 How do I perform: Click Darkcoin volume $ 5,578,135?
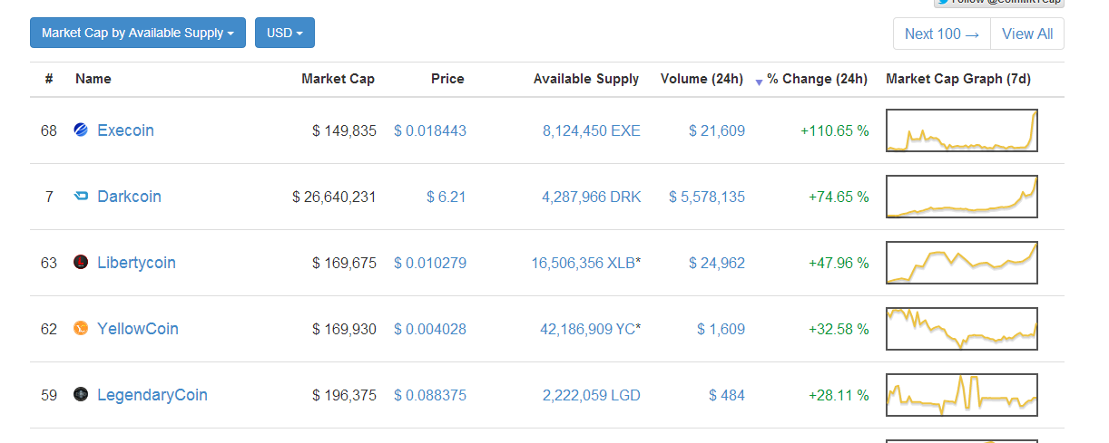[707, 197]
